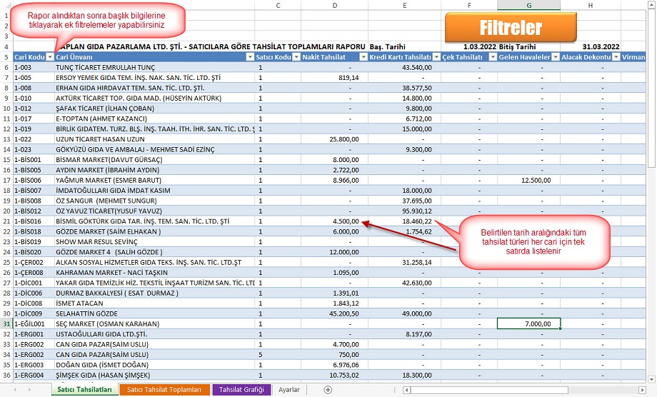Open Satıcı Kodu filter dropdown
This screenshot has height=397, width=657.
tap(296, 57)
